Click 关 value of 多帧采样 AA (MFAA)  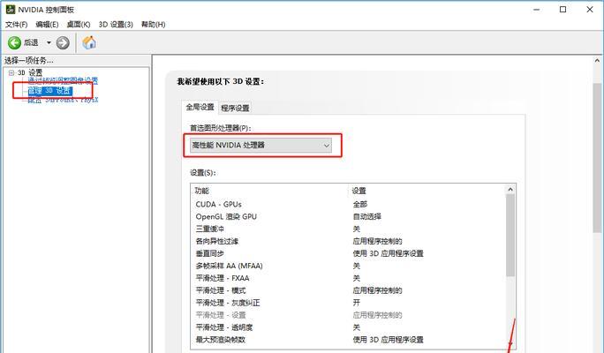[357, 266]
